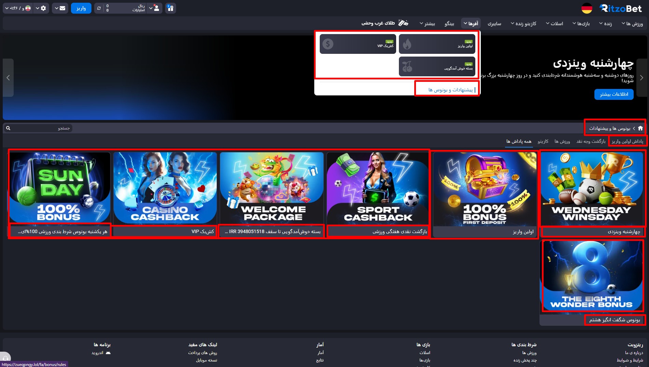Show the previous banner slide arrow
Image resolution: width=649 pixels, height=367 pixels.
click(x=8, y=78)
